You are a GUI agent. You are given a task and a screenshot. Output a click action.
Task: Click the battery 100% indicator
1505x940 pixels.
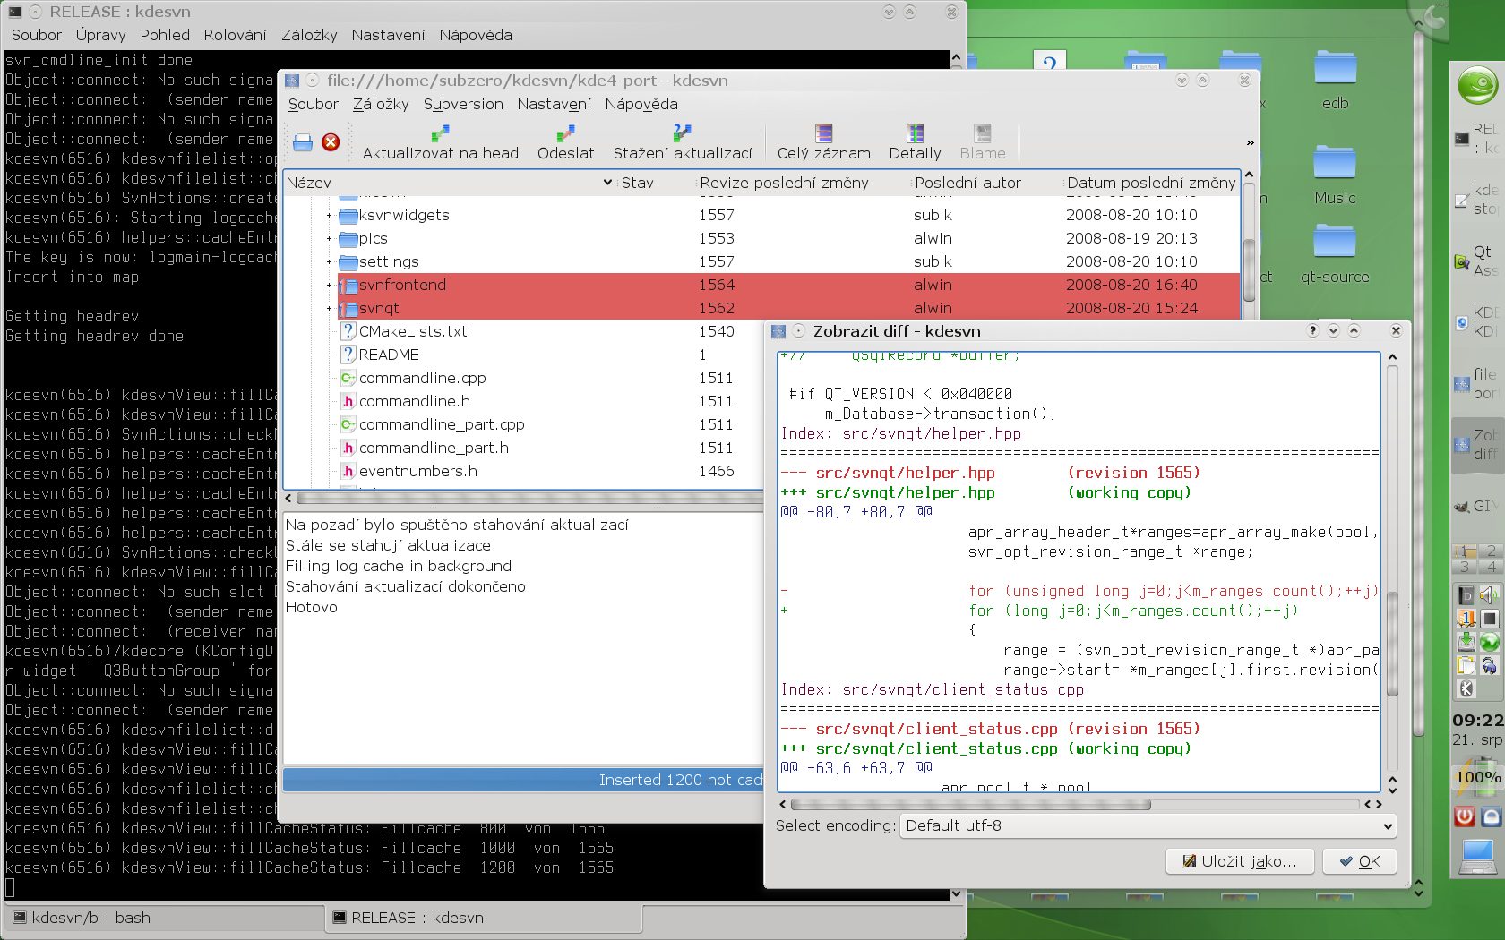click(x=1478, y=777)
